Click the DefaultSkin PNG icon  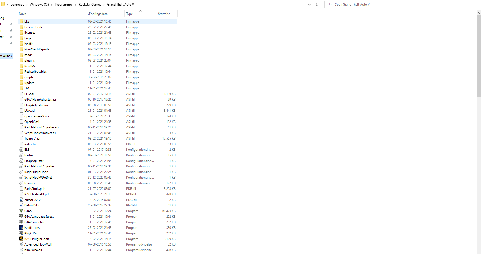click(x=21, y=205)
